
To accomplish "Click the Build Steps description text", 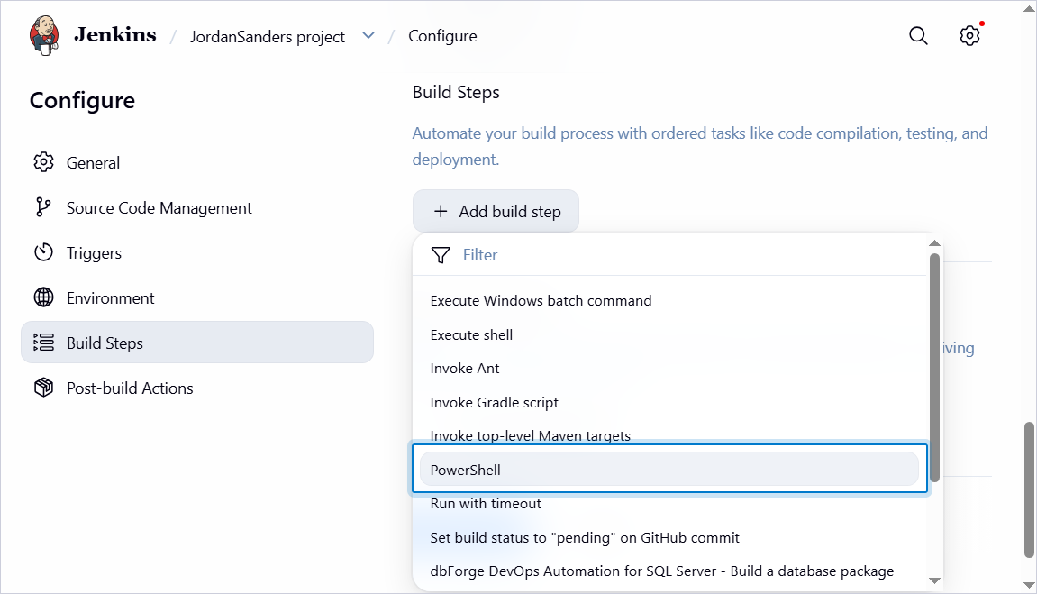I will [x=700, y=146].
